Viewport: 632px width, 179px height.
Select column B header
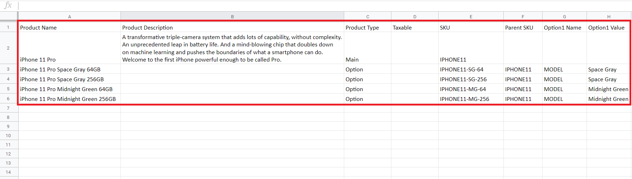pos(232,17)
